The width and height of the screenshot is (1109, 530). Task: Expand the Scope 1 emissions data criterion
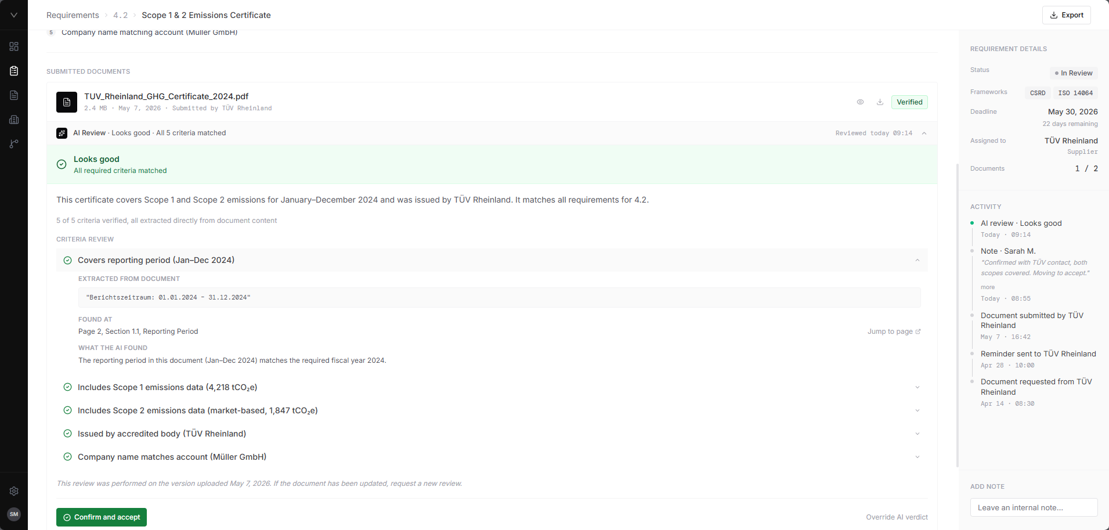pyautogui.click(x=917, y=387)
